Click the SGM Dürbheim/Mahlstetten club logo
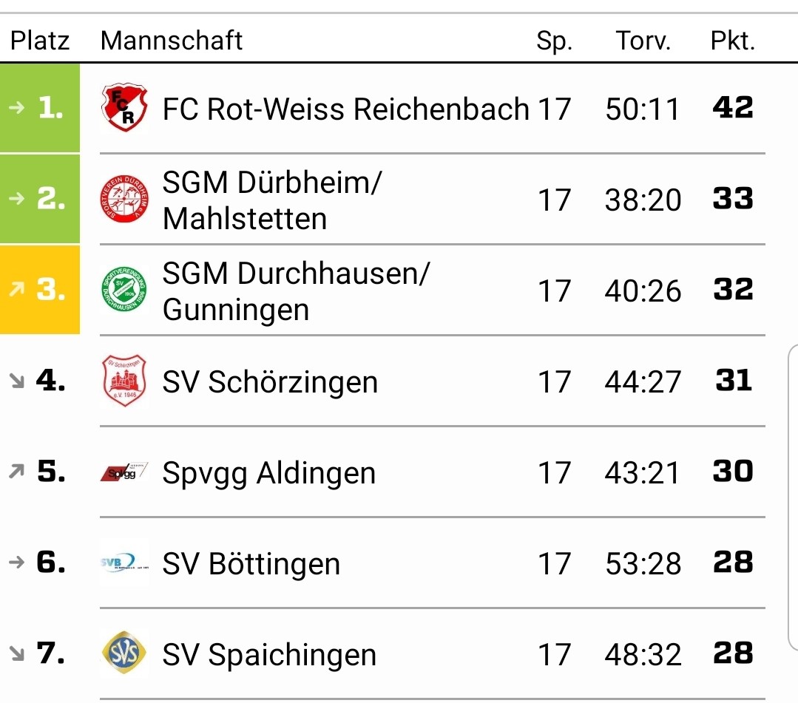Screen dimensions: 798x703 point(124,200)
